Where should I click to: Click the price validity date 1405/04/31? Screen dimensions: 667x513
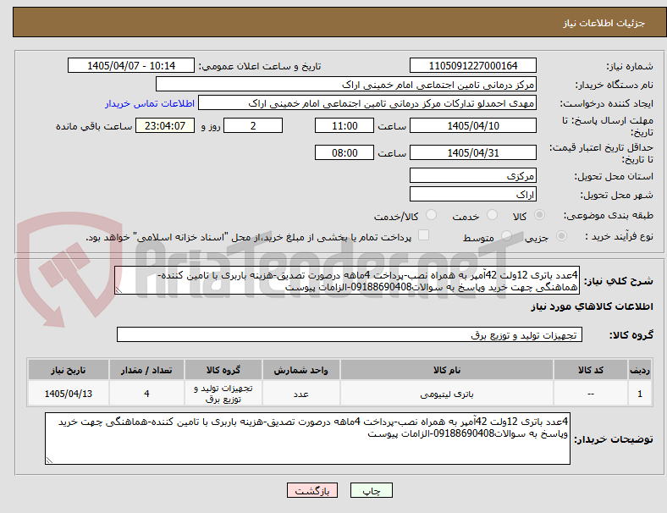coord(472,152)
